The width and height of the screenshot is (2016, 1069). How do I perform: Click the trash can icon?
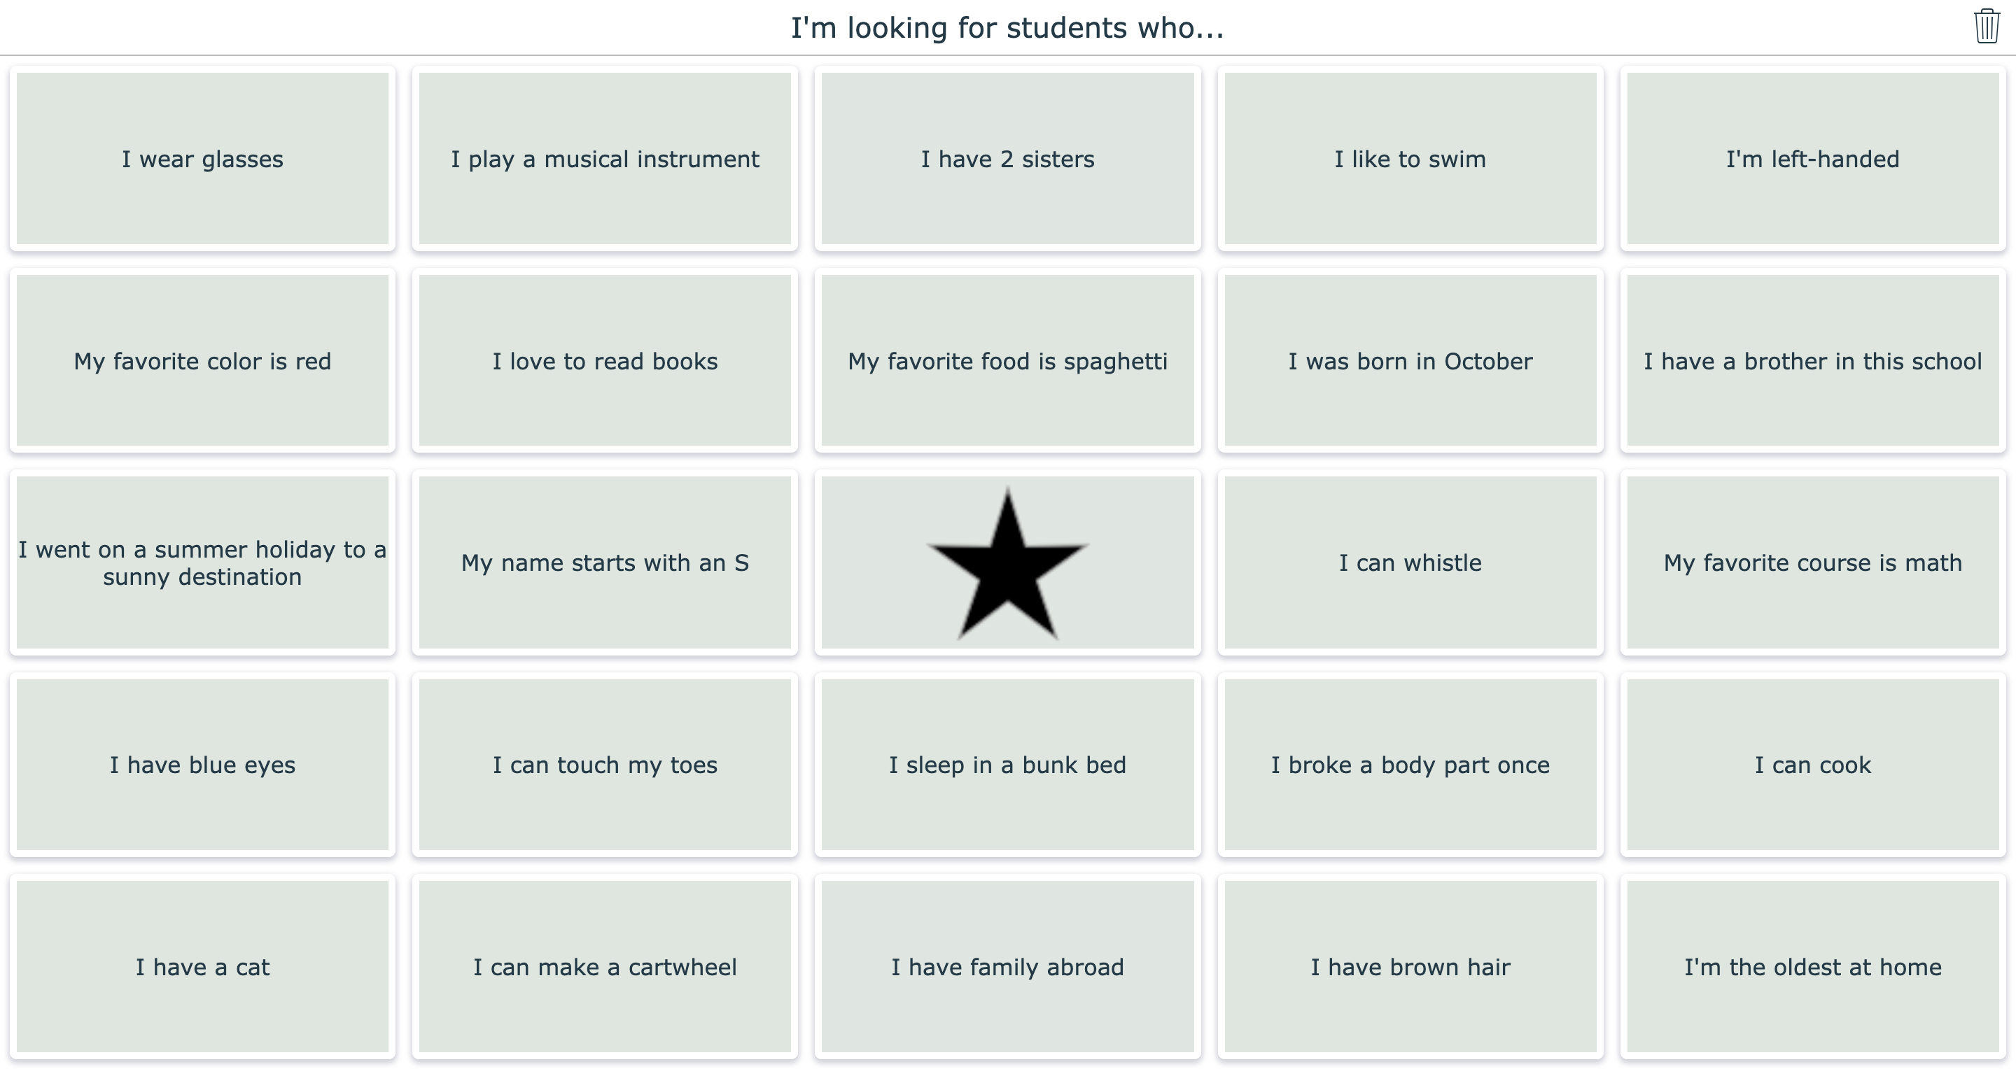(x=1987, y=26)
